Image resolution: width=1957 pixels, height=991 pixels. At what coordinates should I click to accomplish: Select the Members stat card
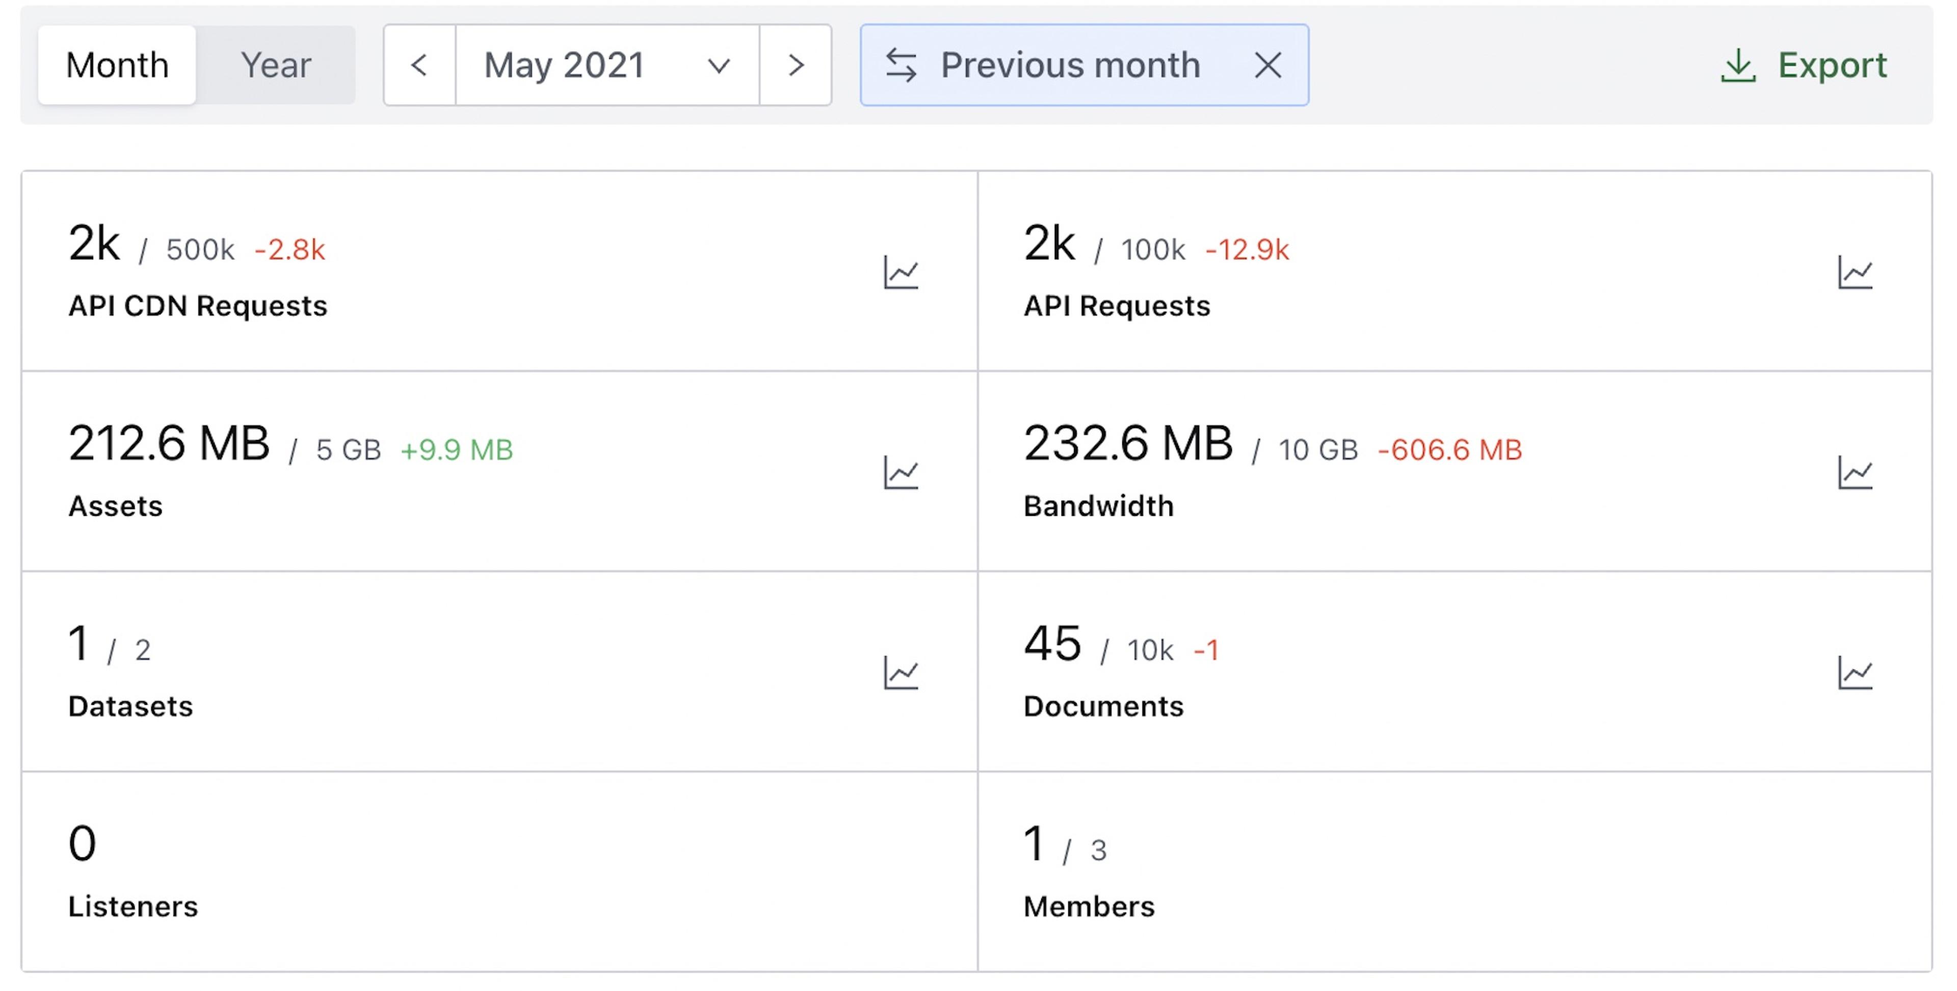pos(1454,872)
